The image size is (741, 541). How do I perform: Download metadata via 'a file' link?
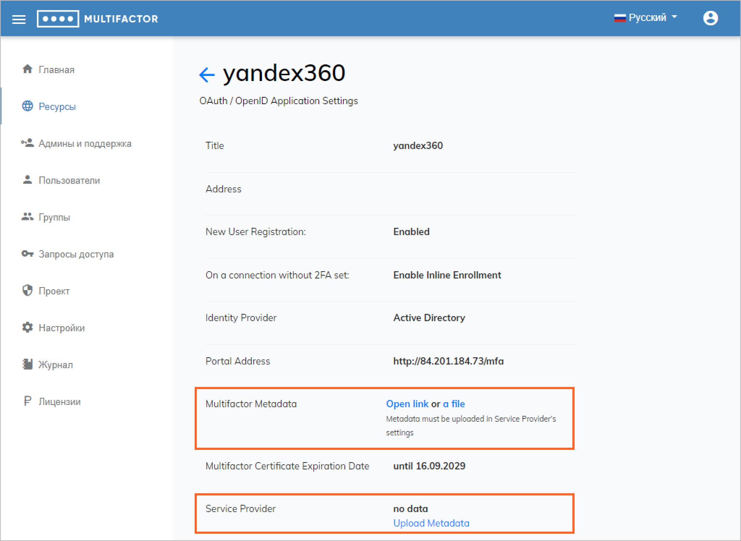pos(454,404)
